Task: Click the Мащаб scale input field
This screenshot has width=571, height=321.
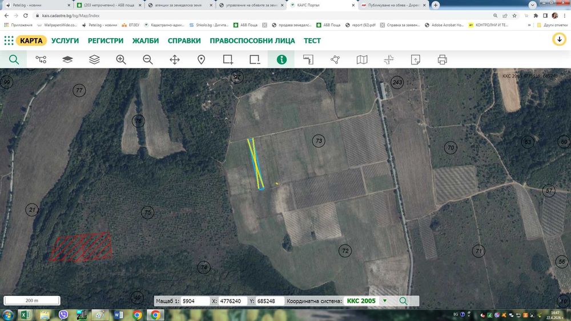Action: pos(195,301)
